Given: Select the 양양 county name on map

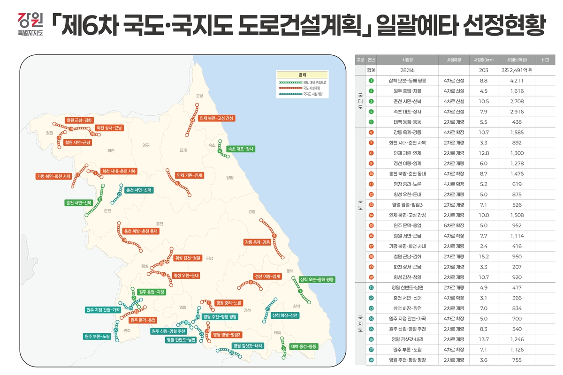Looking at the screenshot, I should point(229,178).
